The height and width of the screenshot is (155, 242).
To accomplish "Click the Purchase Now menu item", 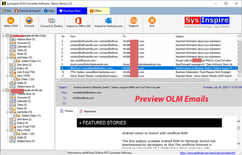I will pyautogui.click(x=72, y=11).
